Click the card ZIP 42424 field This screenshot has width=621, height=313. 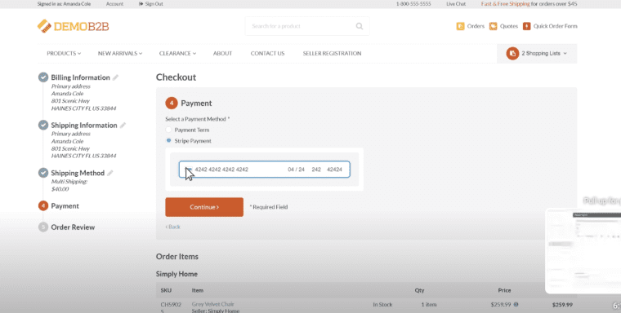point(334,170)
